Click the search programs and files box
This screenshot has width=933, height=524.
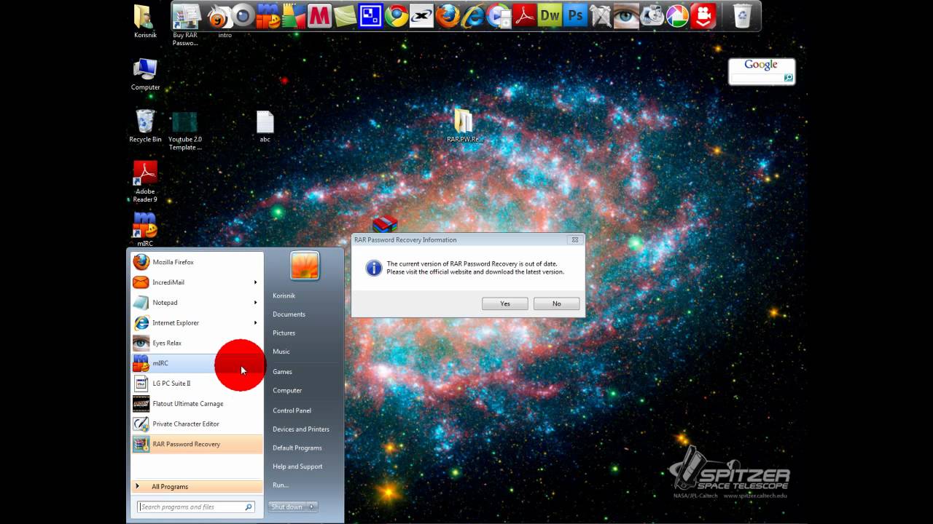pos(195,507)
